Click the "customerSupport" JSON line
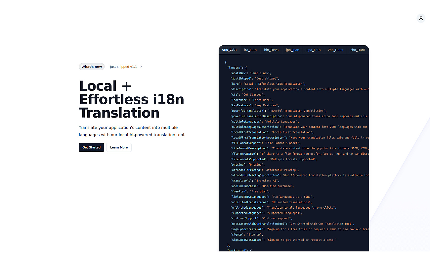Viewport: 430px width, 261px height. 262,218
